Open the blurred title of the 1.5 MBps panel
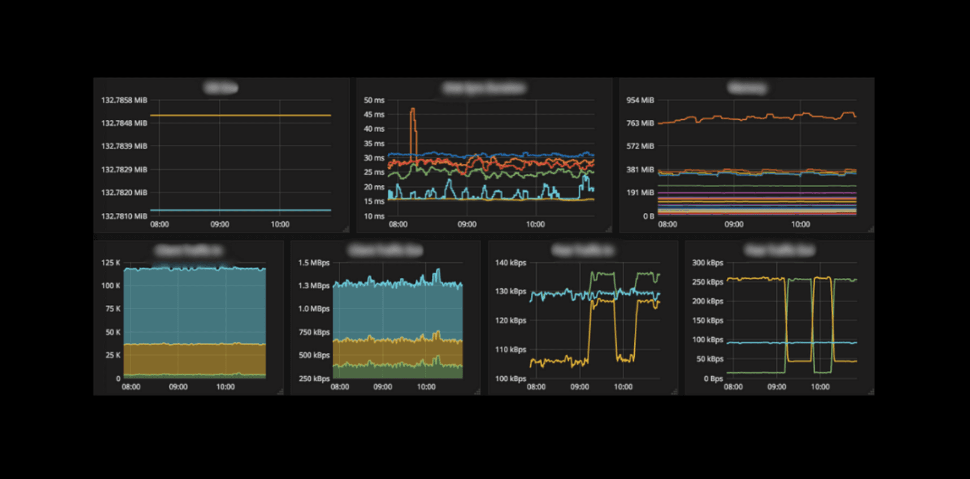Image resolution: width=970 pixels, height=479 pixels. click(x=386, y=250)
